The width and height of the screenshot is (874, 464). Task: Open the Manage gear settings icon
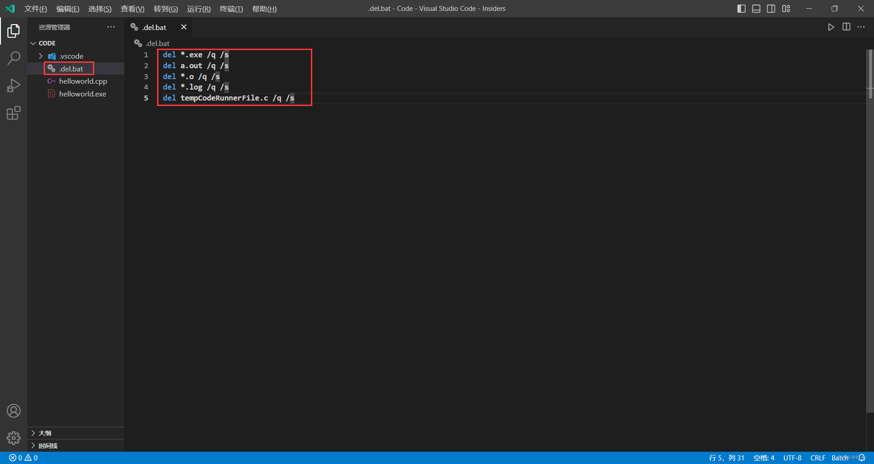click(14, 438)
